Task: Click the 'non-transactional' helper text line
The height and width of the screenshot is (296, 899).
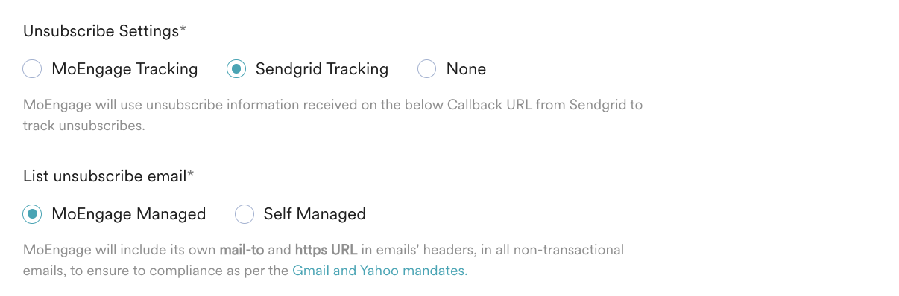Action: [x=324, y=250]
